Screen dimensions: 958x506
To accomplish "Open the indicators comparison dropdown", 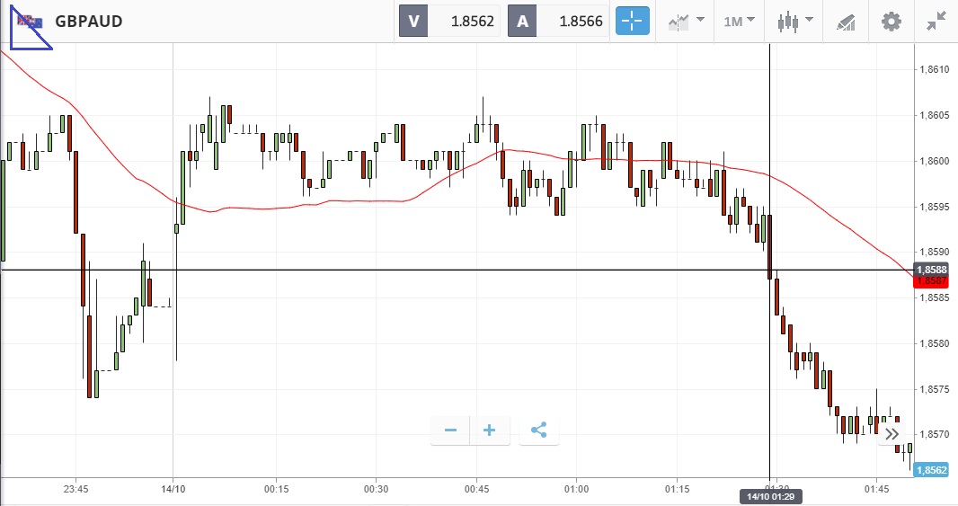I will (685, 21).
